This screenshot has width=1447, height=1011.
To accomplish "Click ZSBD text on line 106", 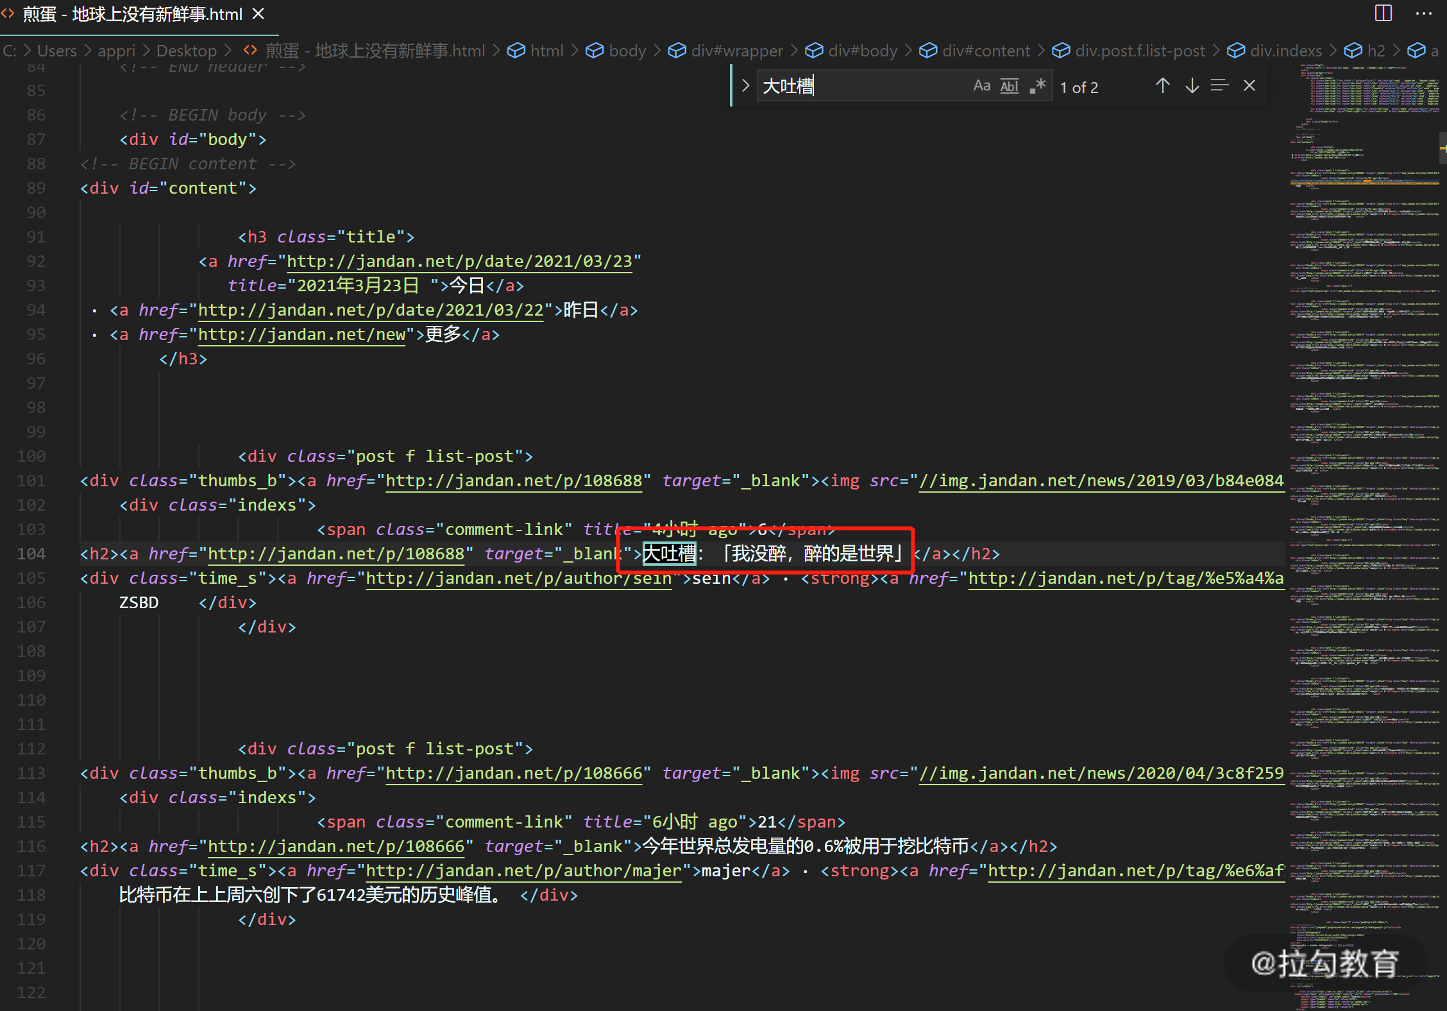I will point(139,602).
